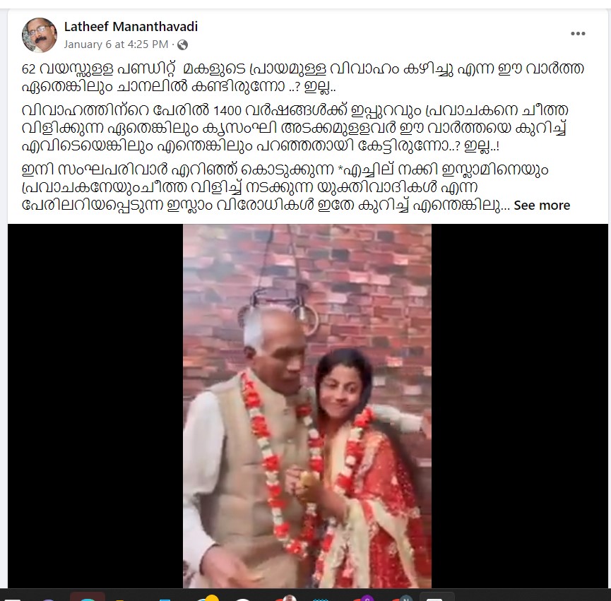Play the wedding couple video

coord(307,406)
